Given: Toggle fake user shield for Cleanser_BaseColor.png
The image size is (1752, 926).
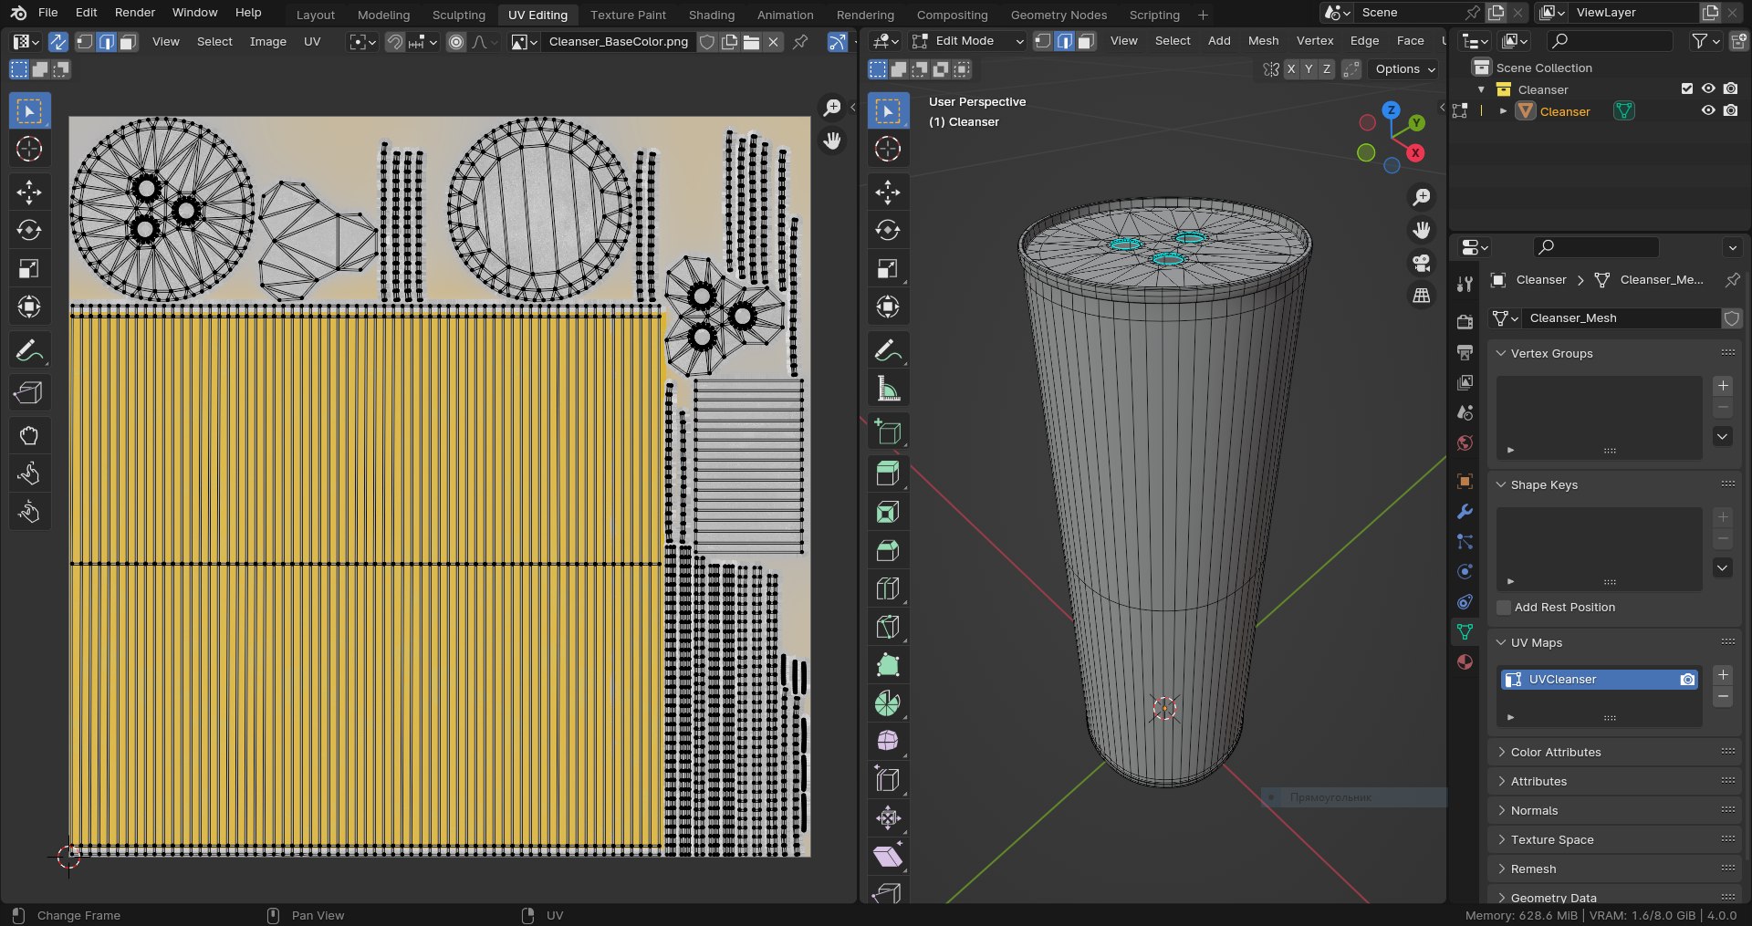Looking at the screenshot, I should pos(707,42).
